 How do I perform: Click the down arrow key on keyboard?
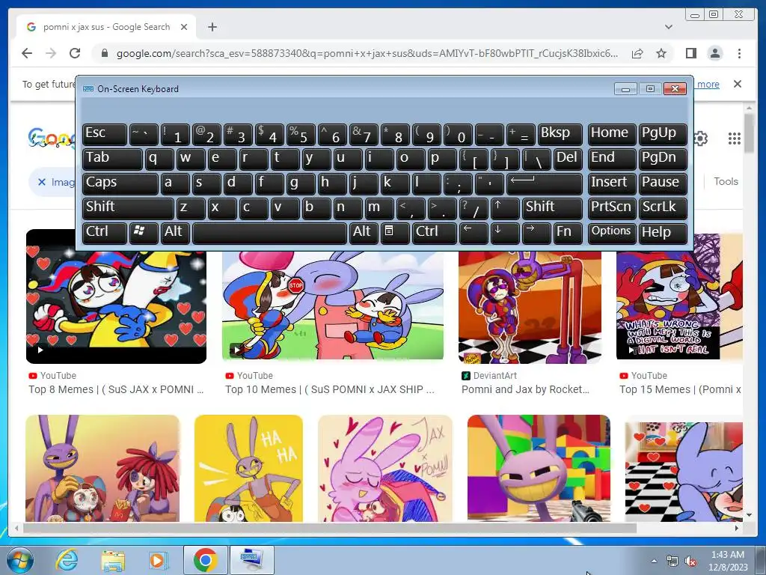click(505, 232)
